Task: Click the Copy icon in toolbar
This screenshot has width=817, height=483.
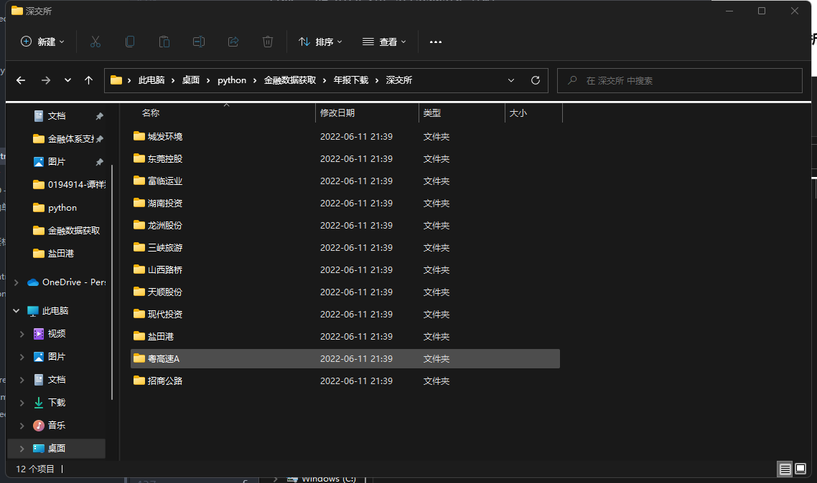Action: tap(130, 42)
